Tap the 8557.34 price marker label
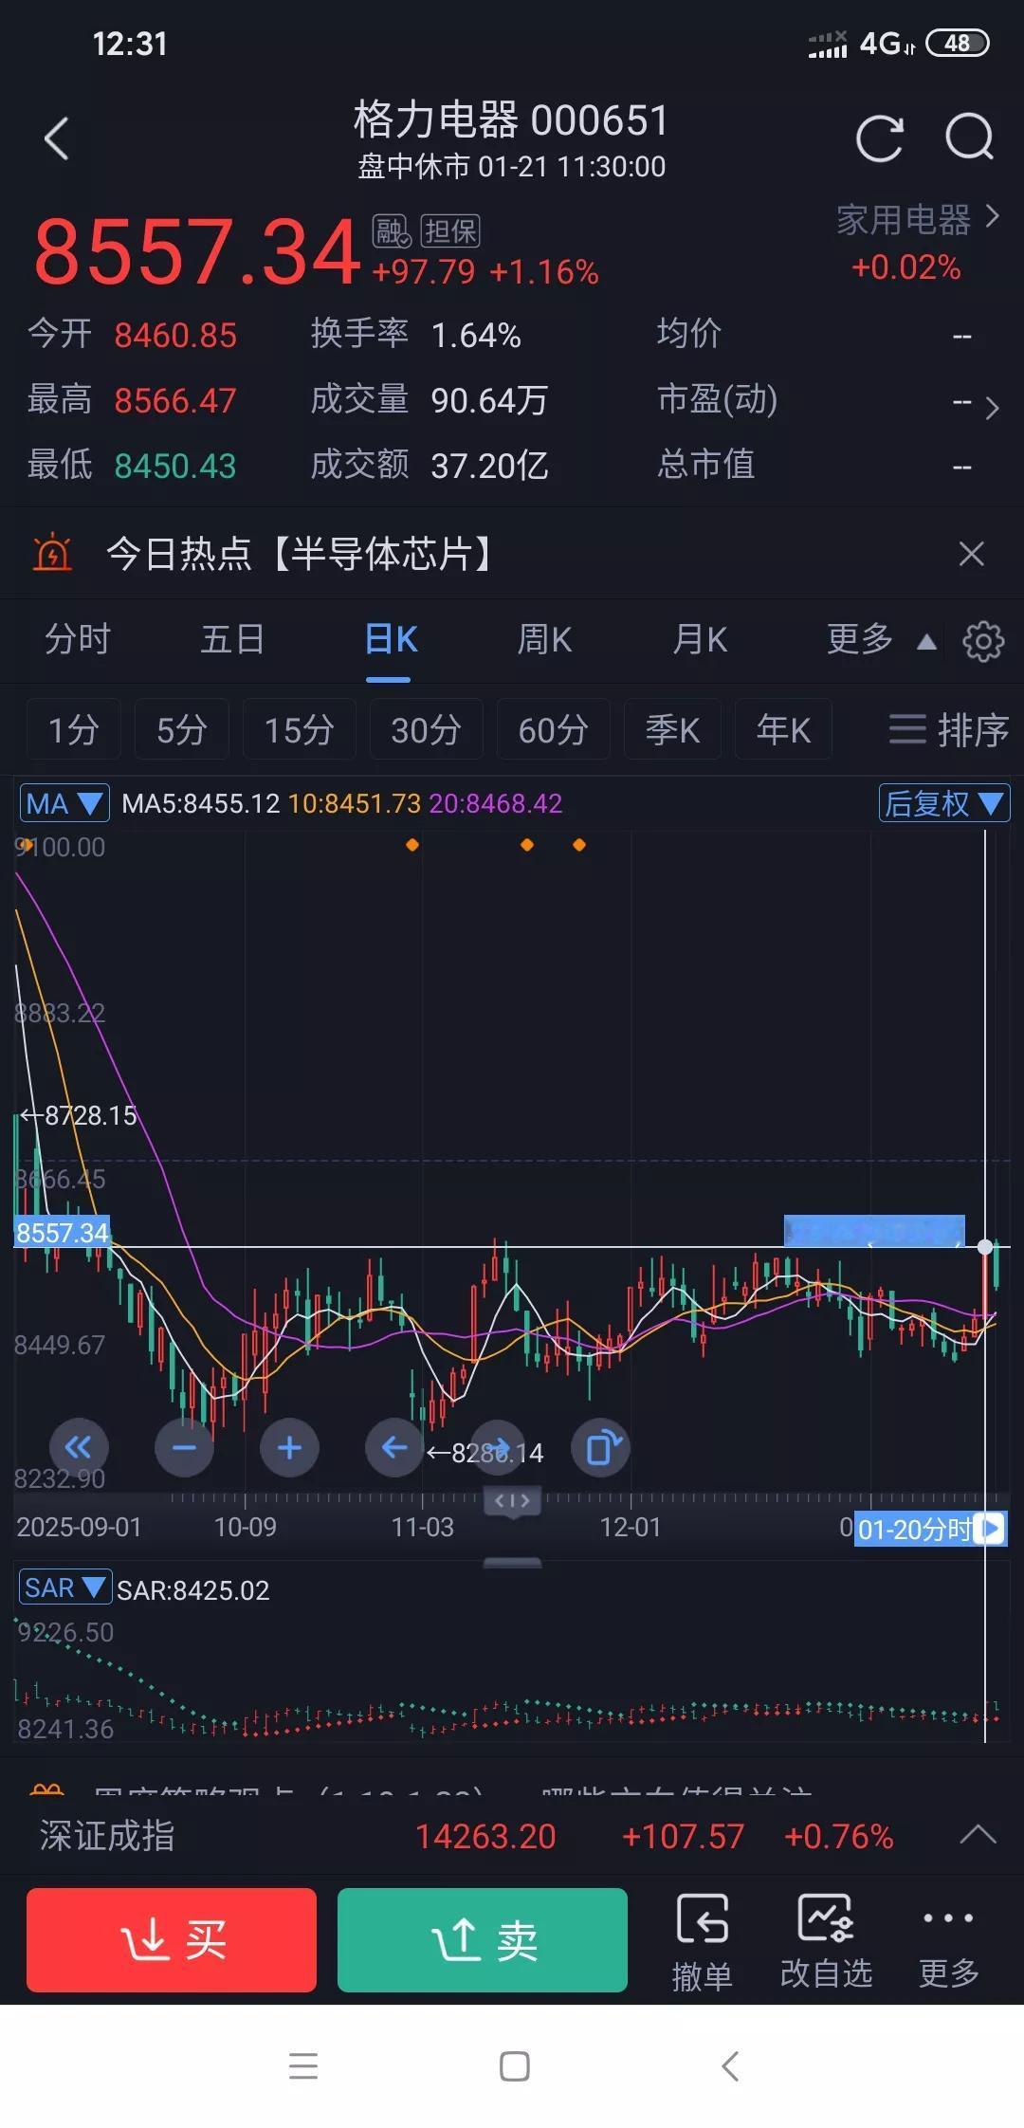This screenshot has width=1024, height=2128. [x=62, y=1233]
